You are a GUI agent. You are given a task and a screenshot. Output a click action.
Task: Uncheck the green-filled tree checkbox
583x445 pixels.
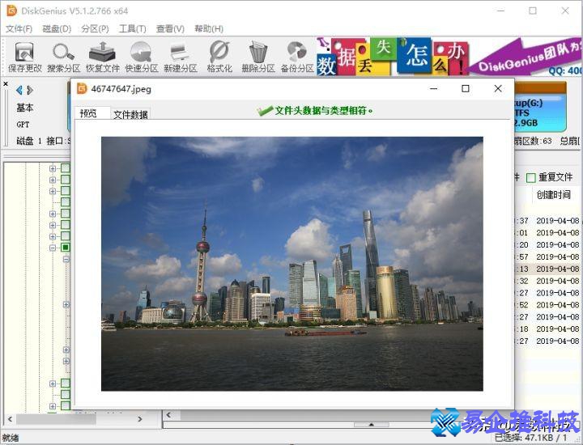66,248
